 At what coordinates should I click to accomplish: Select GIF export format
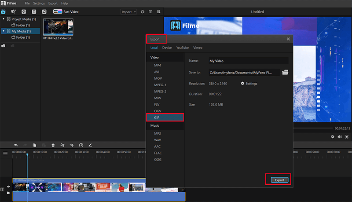tap(165, 118)
